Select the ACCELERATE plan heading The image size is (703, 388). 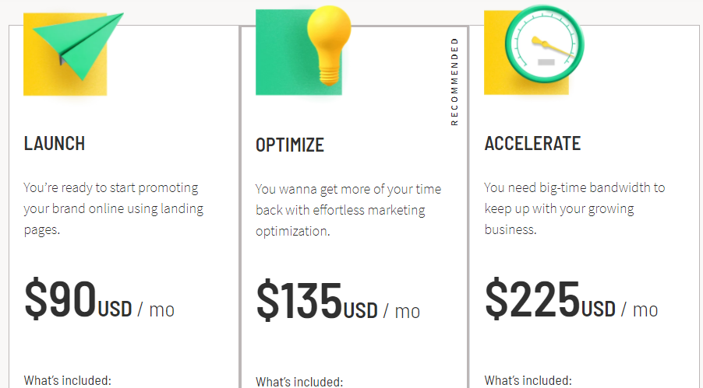pyautogui.click(x=532, y=144)
